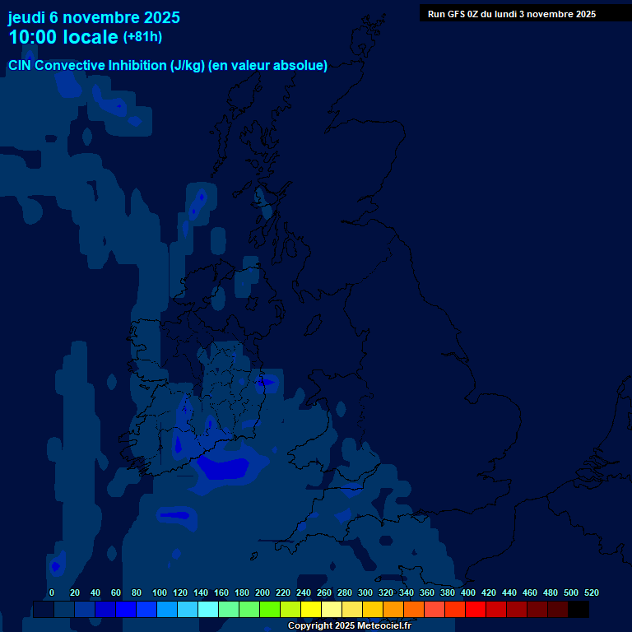Image resolution: width=632 pixels, height=632 pixels.
Task: Click the pure blue swatch between 60 and 80
Action: 126,609
